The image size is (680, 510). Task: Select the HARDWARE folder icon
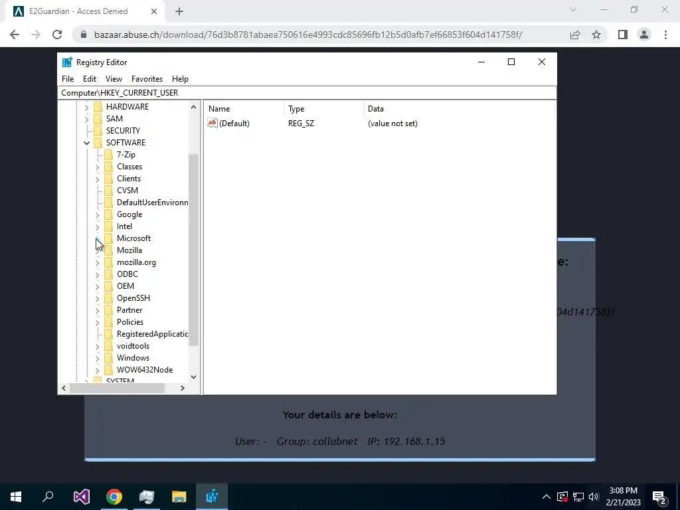coord(98,107)
